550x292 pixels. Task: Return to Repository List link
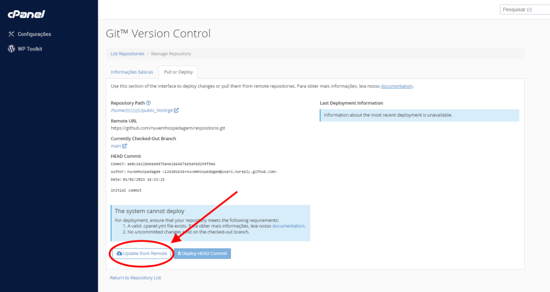click(135, 278)
